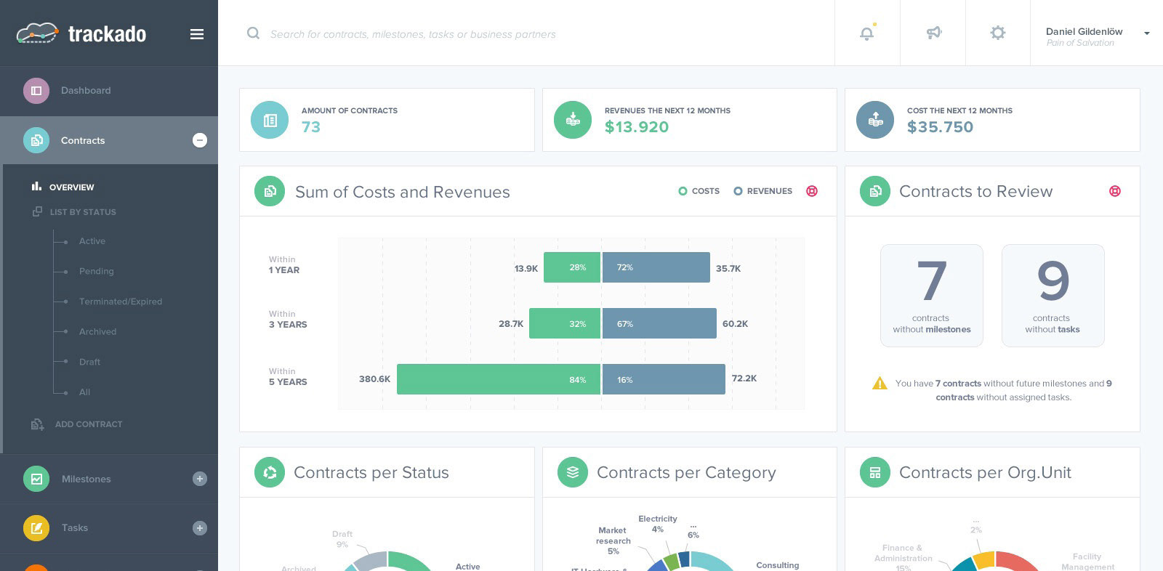This screenshot has height=571, width=1163.
Task: Click the 72% revenues bar for 1 year
Action: coord(656,267)
